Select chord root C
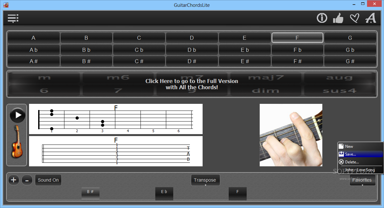 (139, 38)
